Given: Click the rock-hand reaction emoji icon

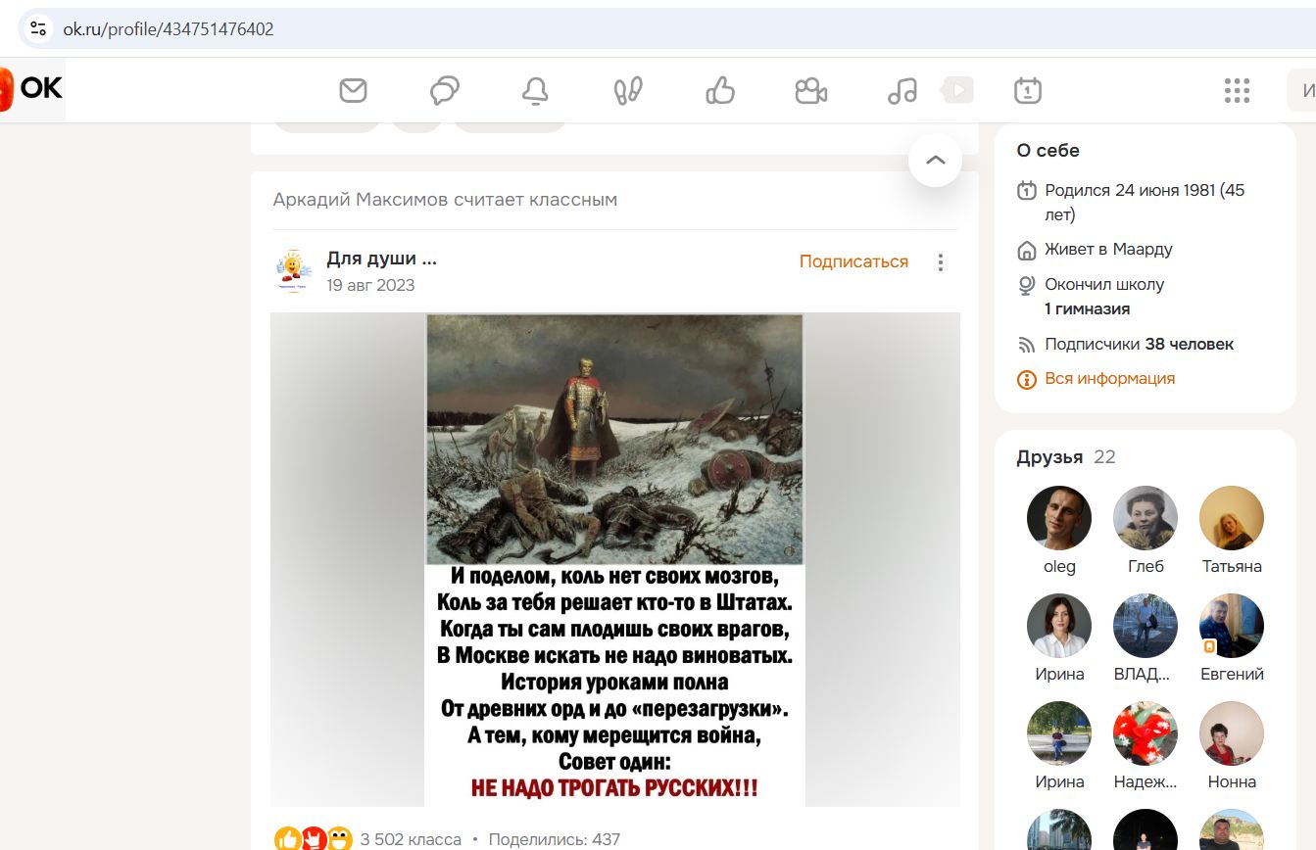Looking at the screenshot, I should pos(314,839).
